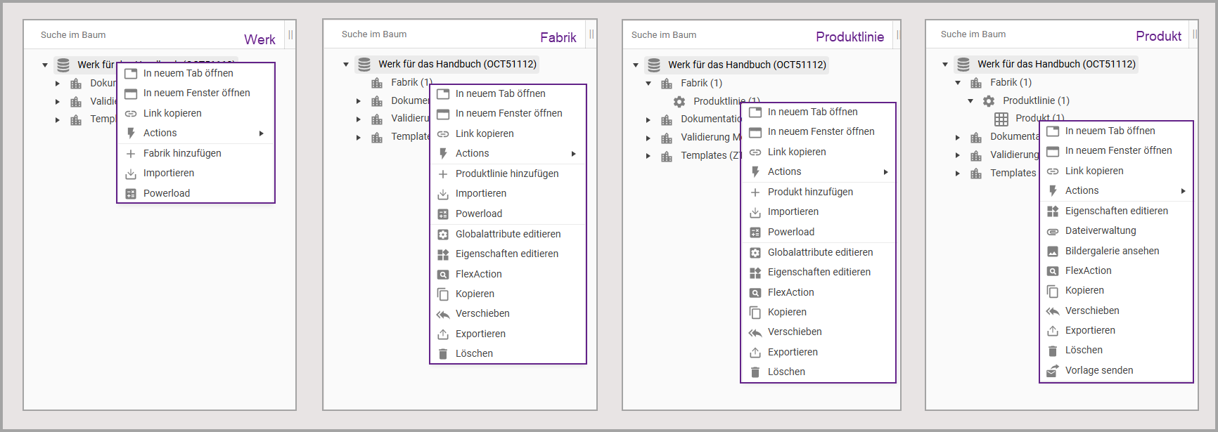Image resolution: width=1218 pixels, height=432 pixels.
Task: Click the gear icon beside Produktlinie (1) in Produktlinie panel
Action: point(679,101)
